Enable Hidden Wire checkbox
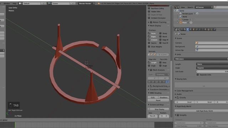This screenshot has height=128, width=228. click(149, 11)
